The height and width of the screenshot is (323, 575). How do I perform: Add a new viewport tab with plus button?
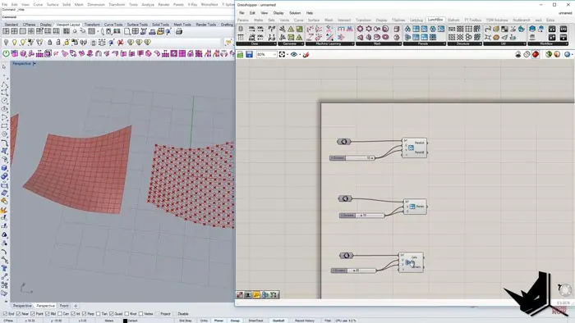click(x=76, y=306)
